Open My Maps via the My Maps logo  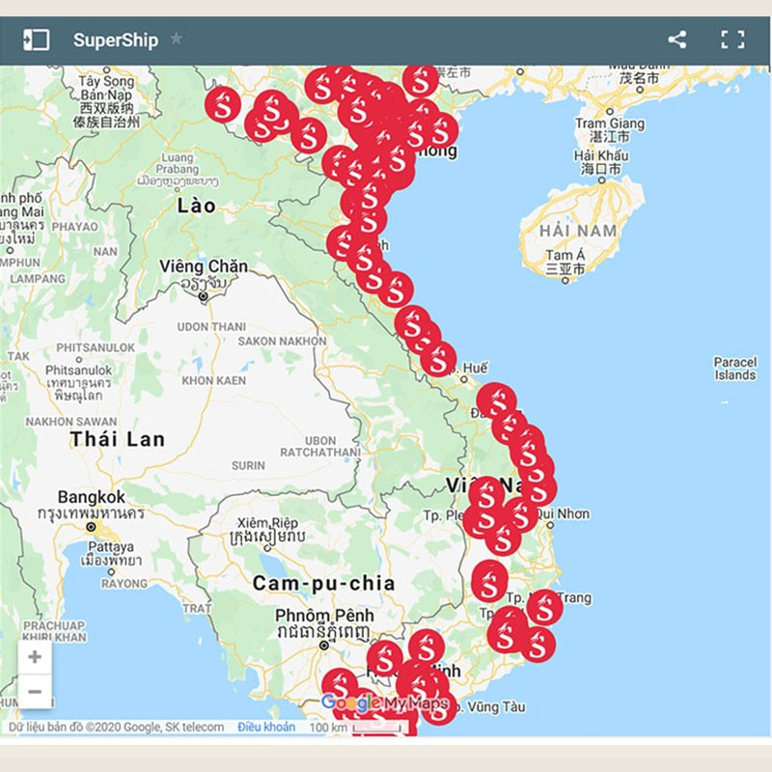[412, 701]
